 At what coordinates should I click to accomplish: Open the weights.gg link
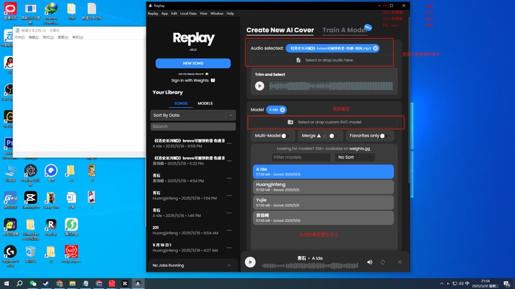coord(360,149)
